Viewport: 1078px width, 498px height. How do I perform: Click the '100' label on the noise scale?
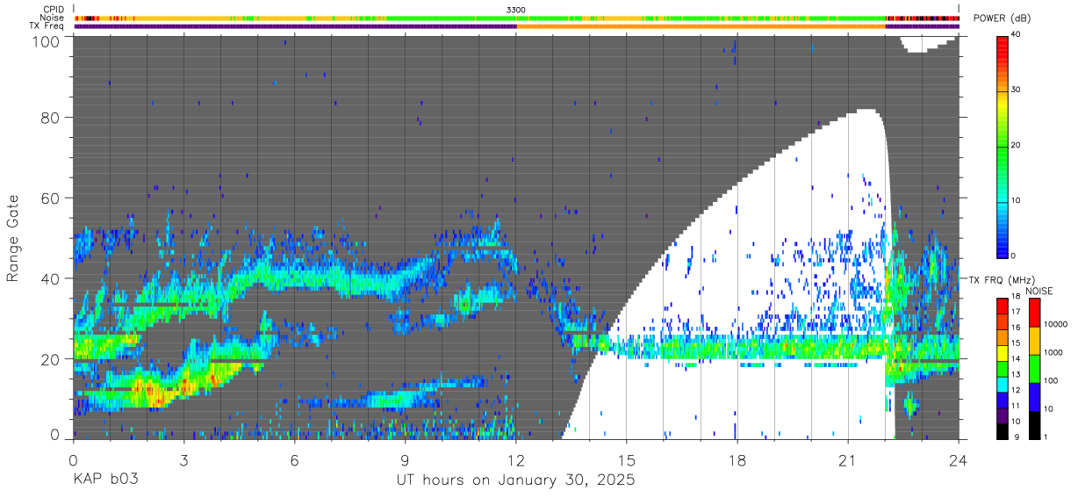(1052, 380)
